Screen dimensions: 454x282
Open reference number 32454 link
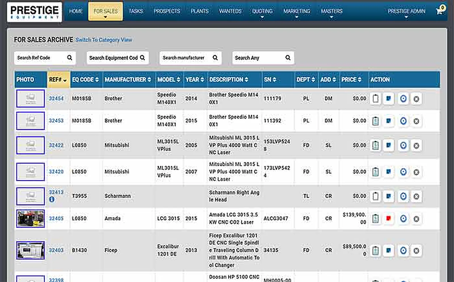pyautogui.click(x=56, y=98)
